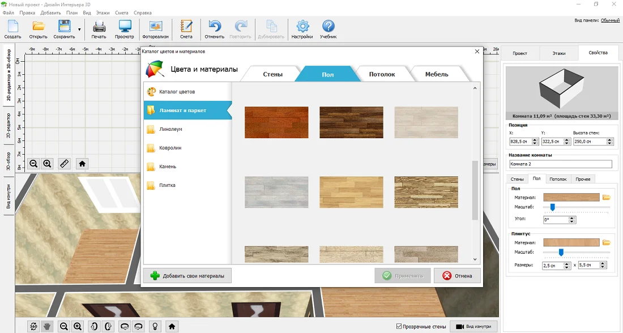Pick the dark brown parquet thumbnail
Screen dimensions: 623x333
click(x=351, y=122)
